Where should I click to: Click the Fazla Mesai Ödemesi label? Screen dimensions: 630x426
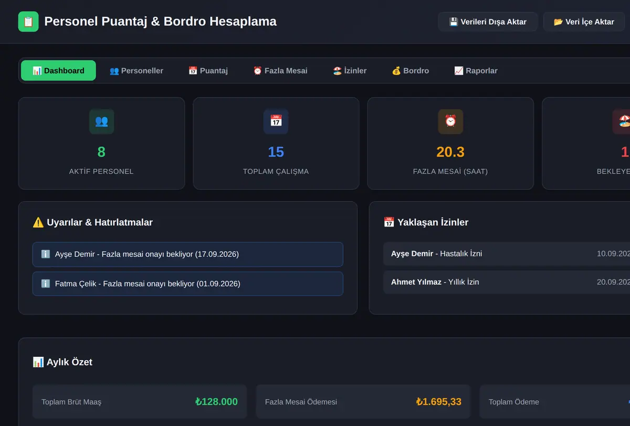(301, 402)
